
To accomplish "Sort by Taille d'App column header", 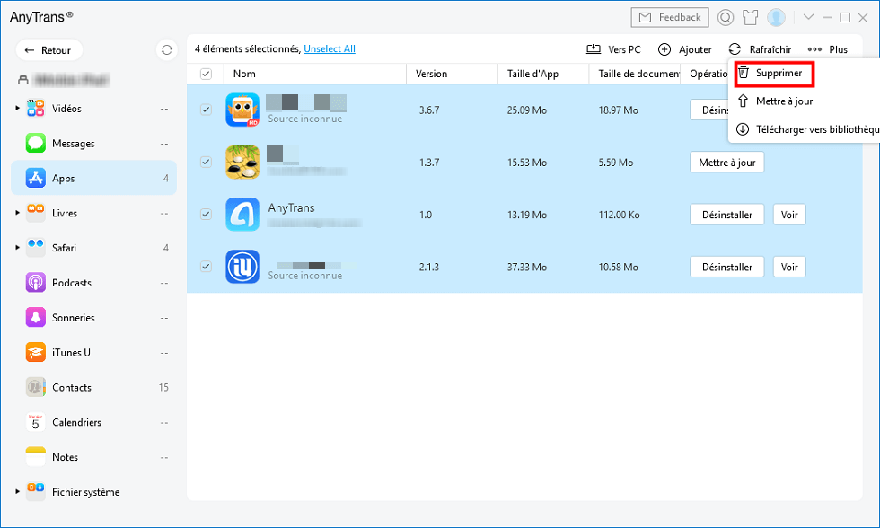I will tap(543, 74).
